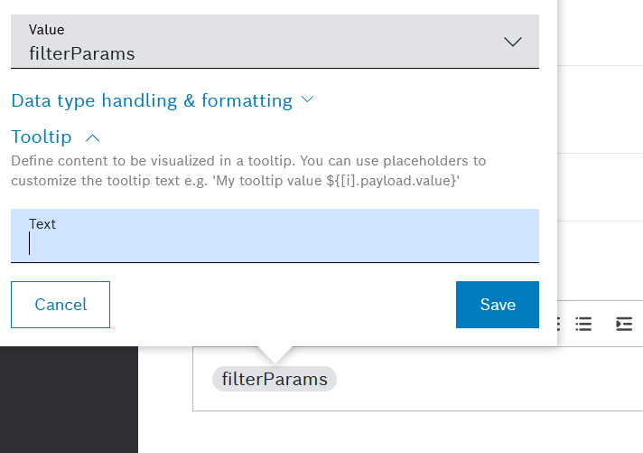The image size is (643, 453).
Task: Select the filterParams chip in the editor
Action: coord(275,379)
